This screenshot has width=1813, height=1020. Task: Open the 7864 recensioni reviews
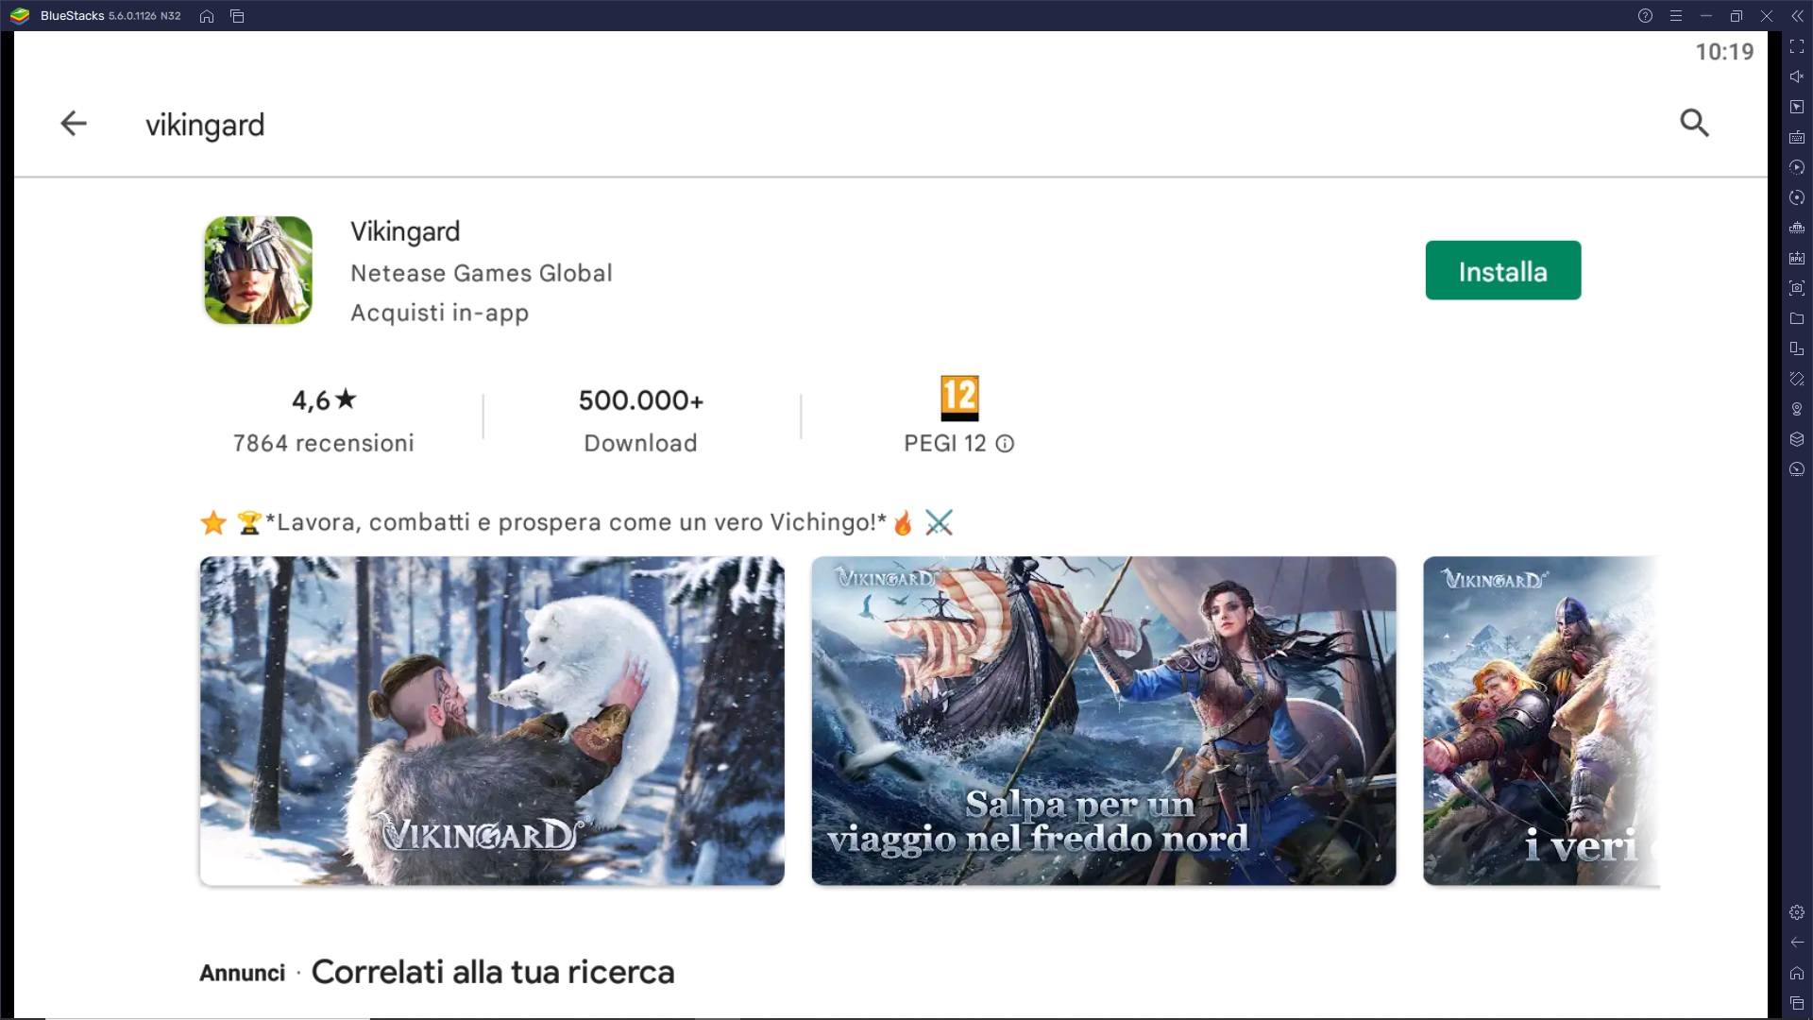323,443
